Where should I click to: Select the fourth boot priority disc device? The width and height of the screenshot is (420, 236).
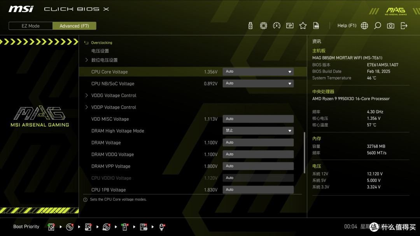coord(106,227)
